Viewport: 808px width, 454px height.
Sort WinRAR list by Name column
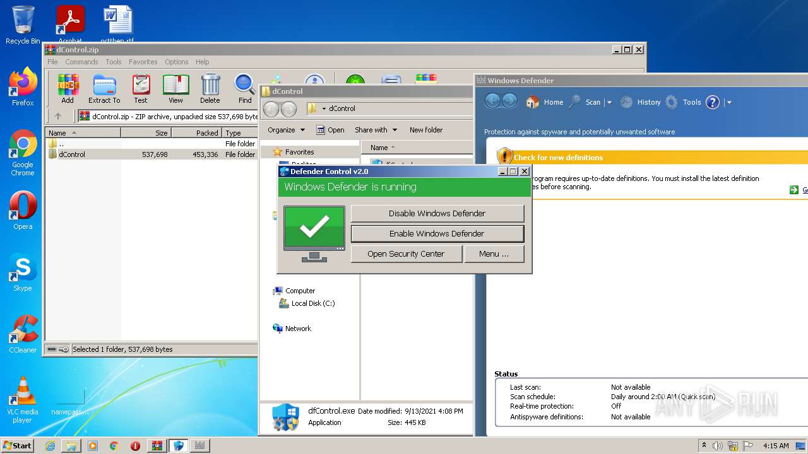[83, 133]
